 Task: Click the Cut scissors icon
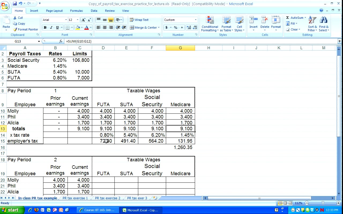(15, 18)
